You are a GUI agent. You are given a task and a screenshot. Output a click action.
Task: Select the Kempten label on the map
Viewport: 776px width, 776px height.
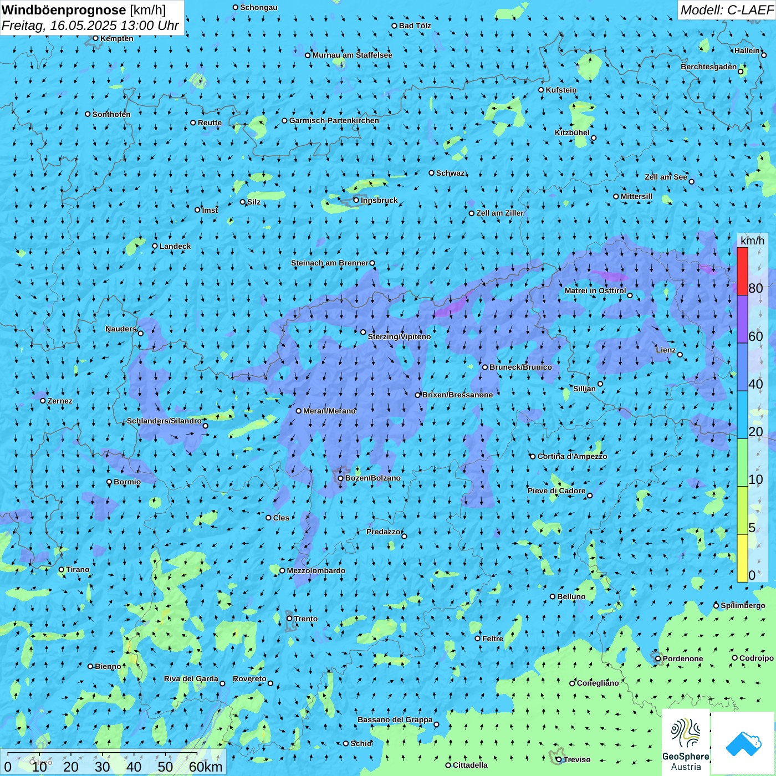point(117,38)
